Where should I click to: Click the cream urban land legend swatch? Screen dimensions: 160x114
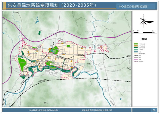(136, 54)
